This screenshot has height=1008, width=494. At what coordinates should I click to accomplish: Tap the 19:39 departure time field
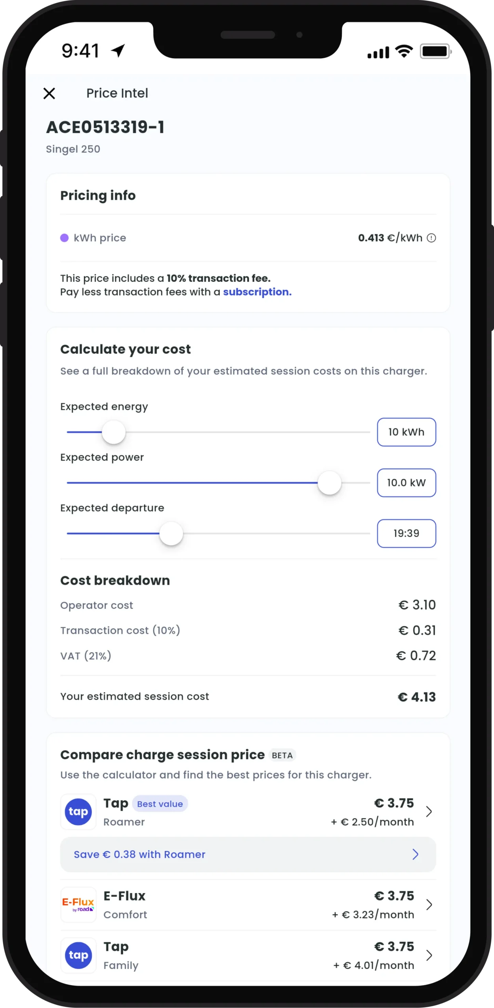pos(406,534)
